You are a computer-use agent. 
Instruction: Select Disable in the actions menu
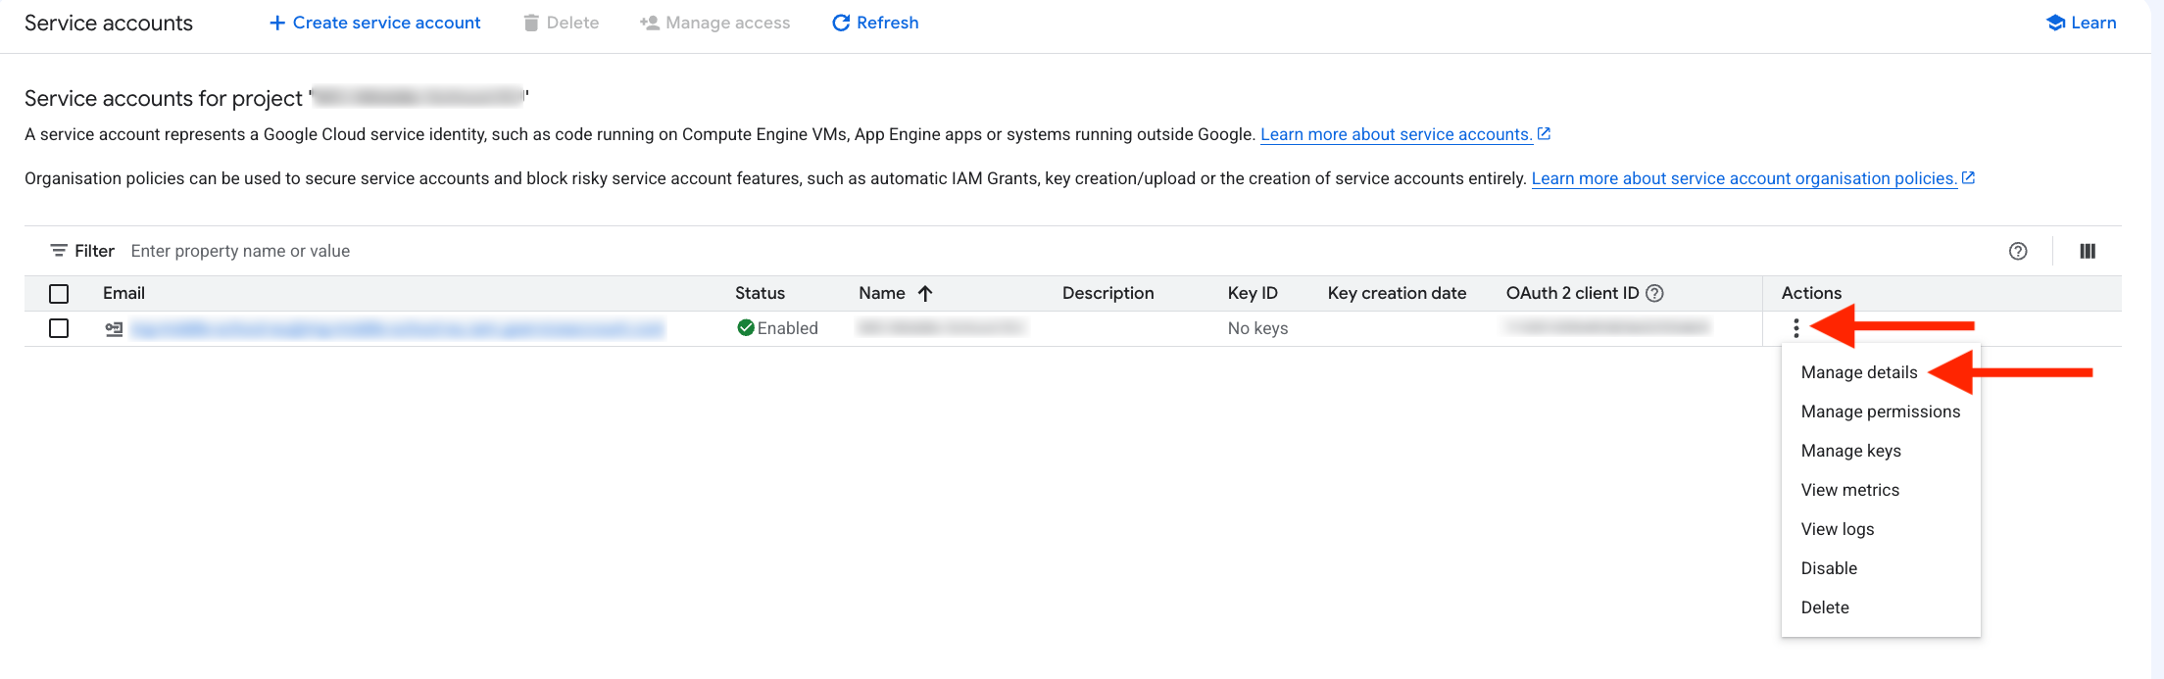tap(1829, 568)
